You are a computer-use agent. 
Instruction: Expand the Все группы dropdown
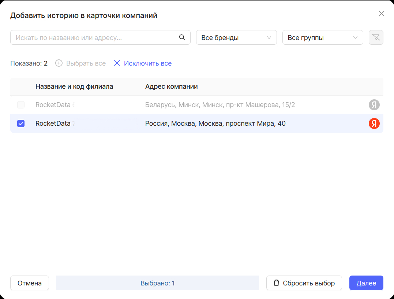(322, 37)
